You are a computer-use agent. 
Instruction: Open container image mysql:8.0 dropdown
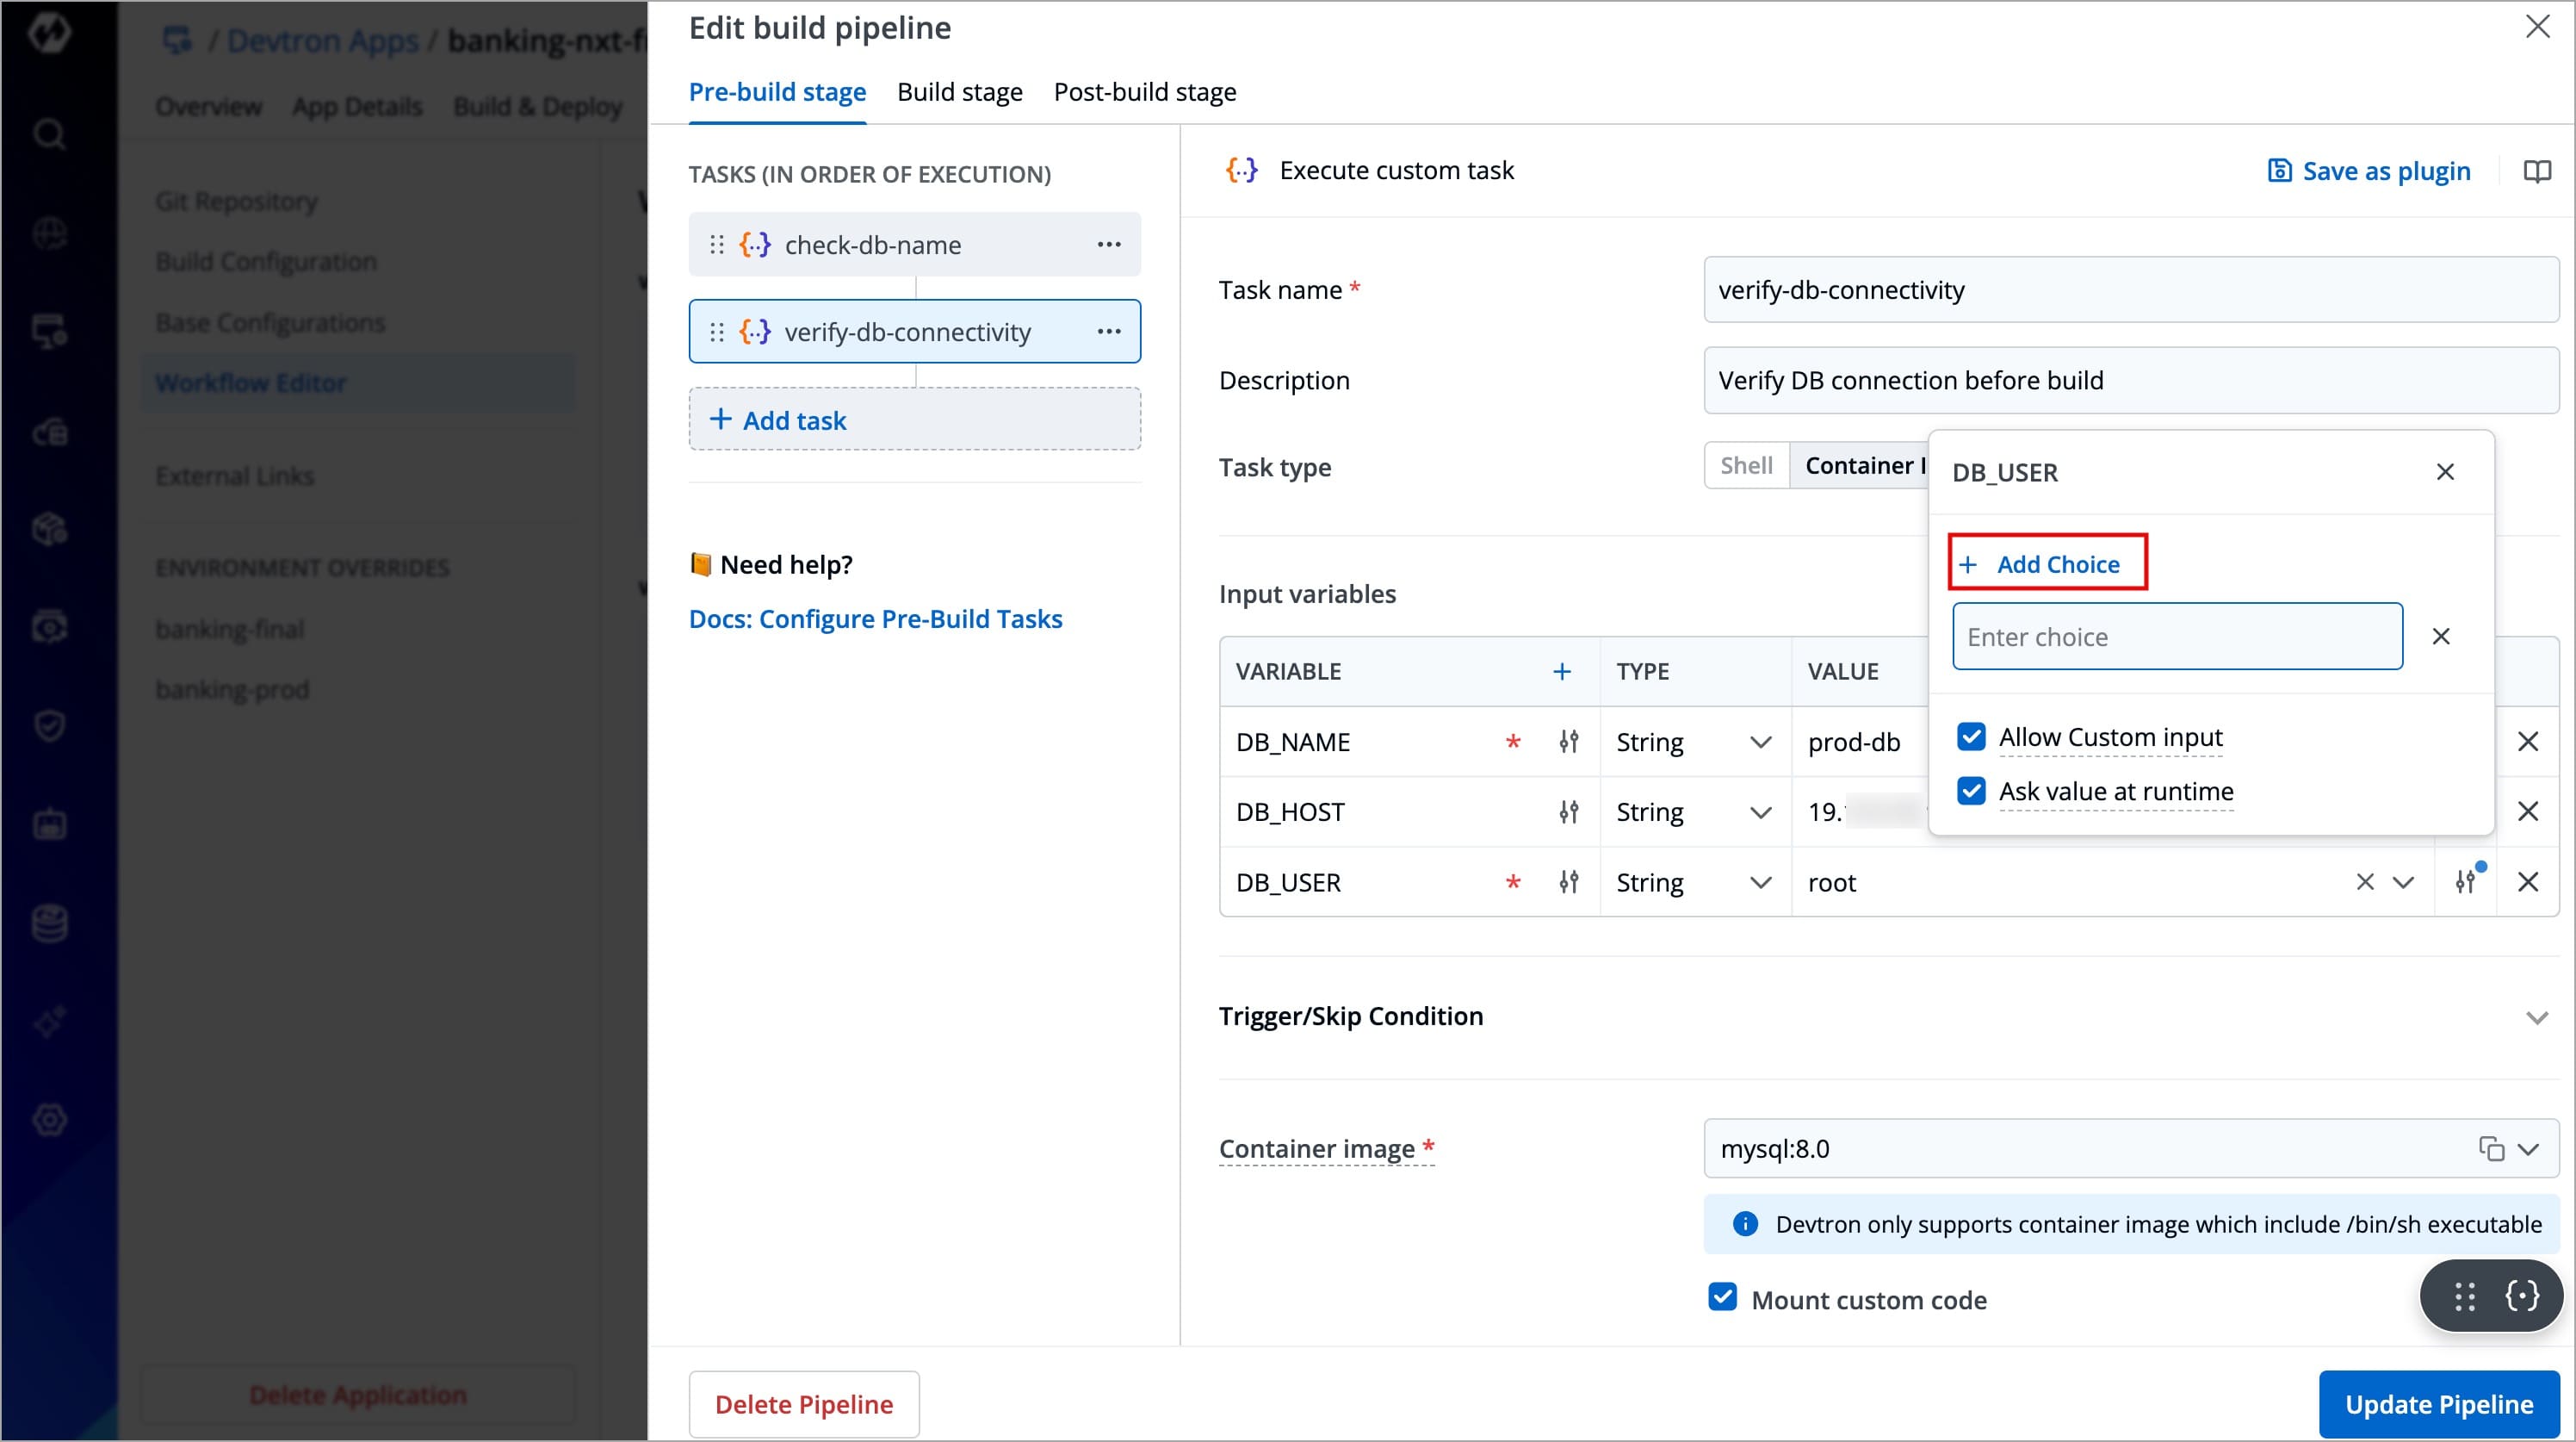(2529, 1147)
